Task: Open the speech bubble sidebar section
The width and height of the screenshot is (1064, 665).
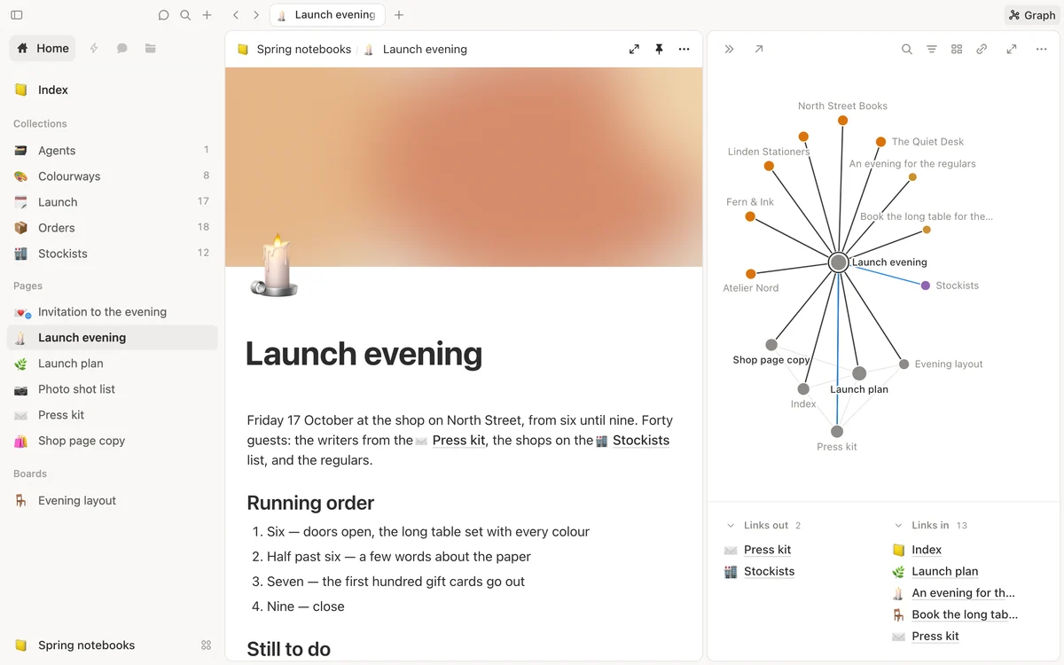Action: coord(122,48)
